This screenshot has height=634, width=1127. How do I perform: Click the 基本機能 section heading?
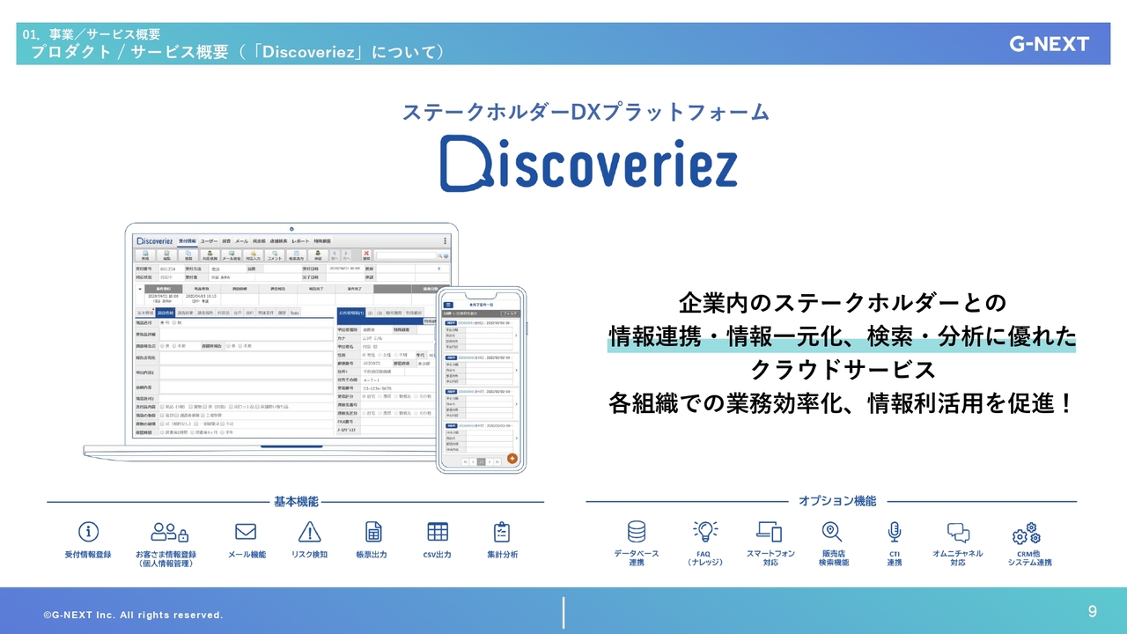pyautogui.click(x=296, y=501)
